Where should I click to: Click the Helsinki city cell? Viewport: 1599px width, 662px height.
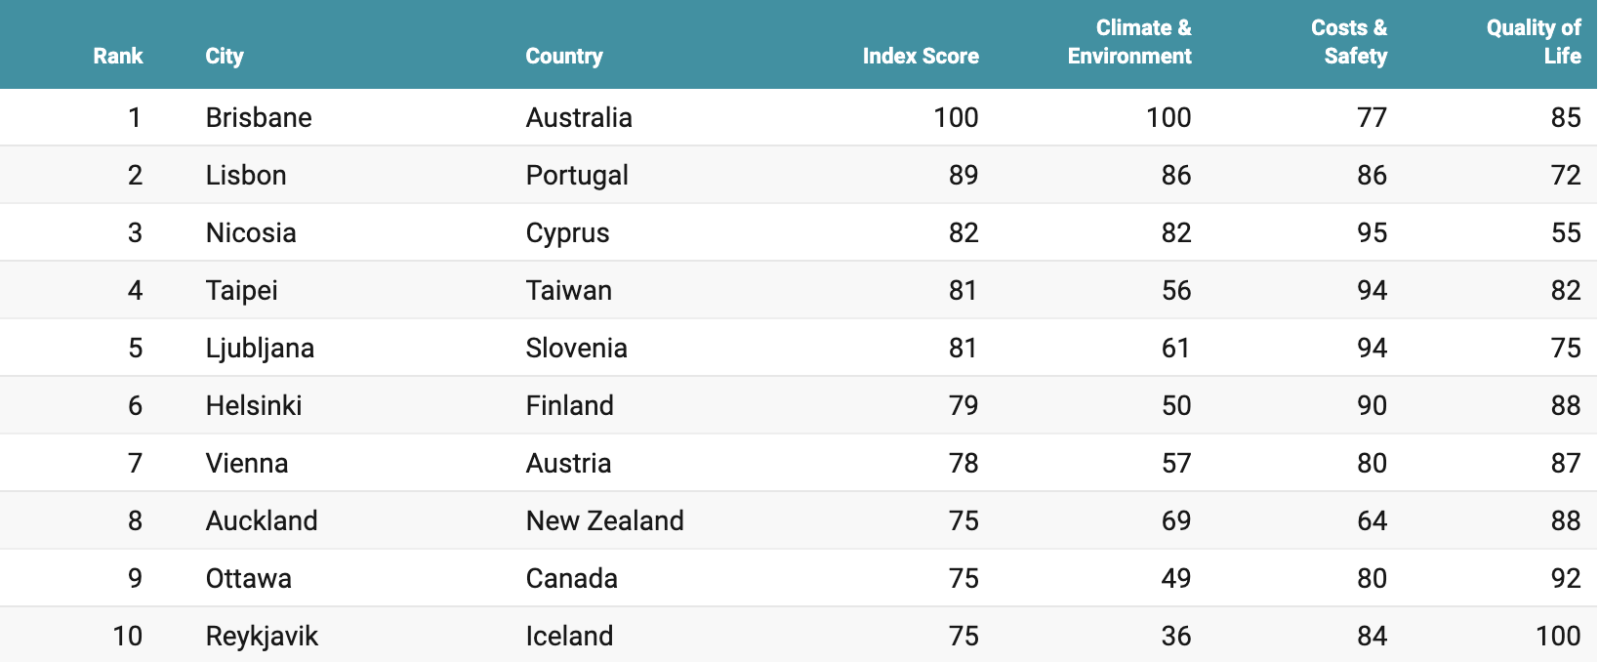point(254,405)
